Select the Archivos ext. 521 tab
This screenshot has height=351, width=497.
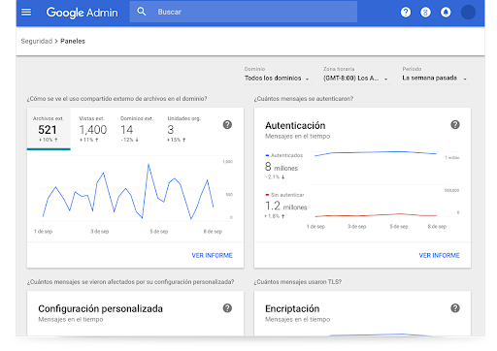point(49,129)
